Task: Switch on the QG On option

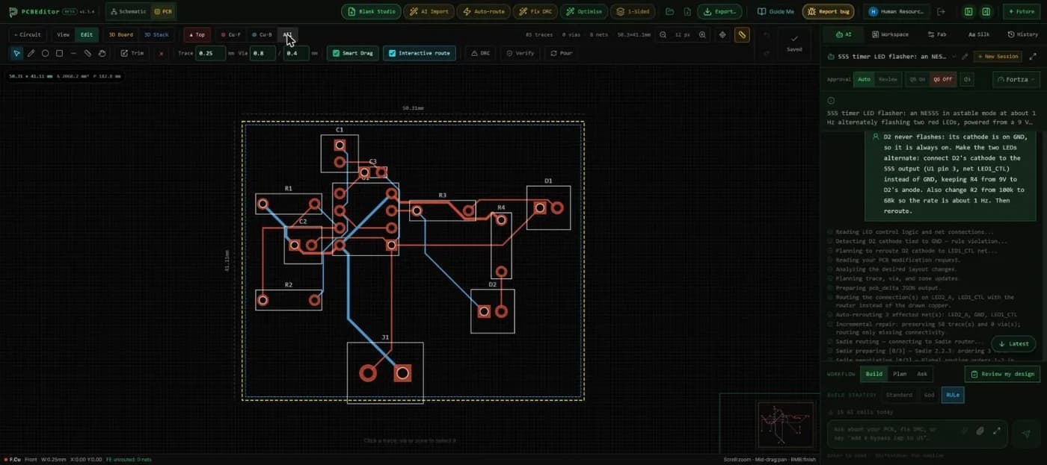Action: tap(917, 79)
